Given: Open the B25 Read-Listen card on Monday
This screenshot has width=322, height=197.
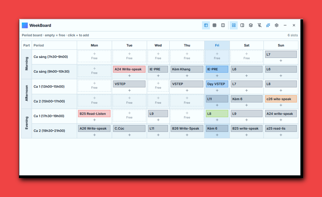Looking at the screenshot, I should point(94,113).
